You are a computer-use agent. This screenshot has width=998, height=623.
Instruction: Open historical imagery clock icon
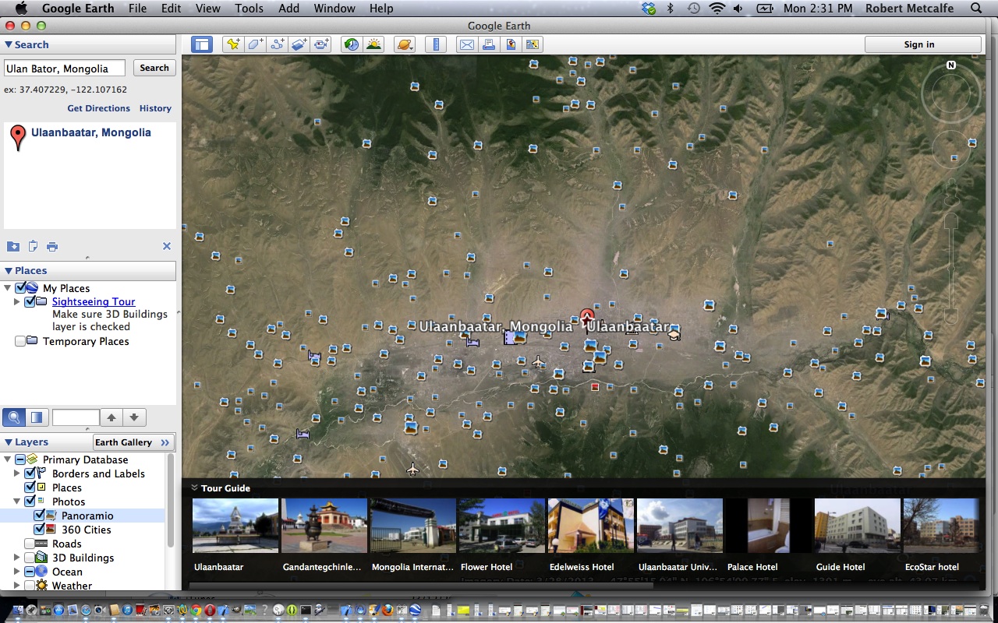pos(352,44)
